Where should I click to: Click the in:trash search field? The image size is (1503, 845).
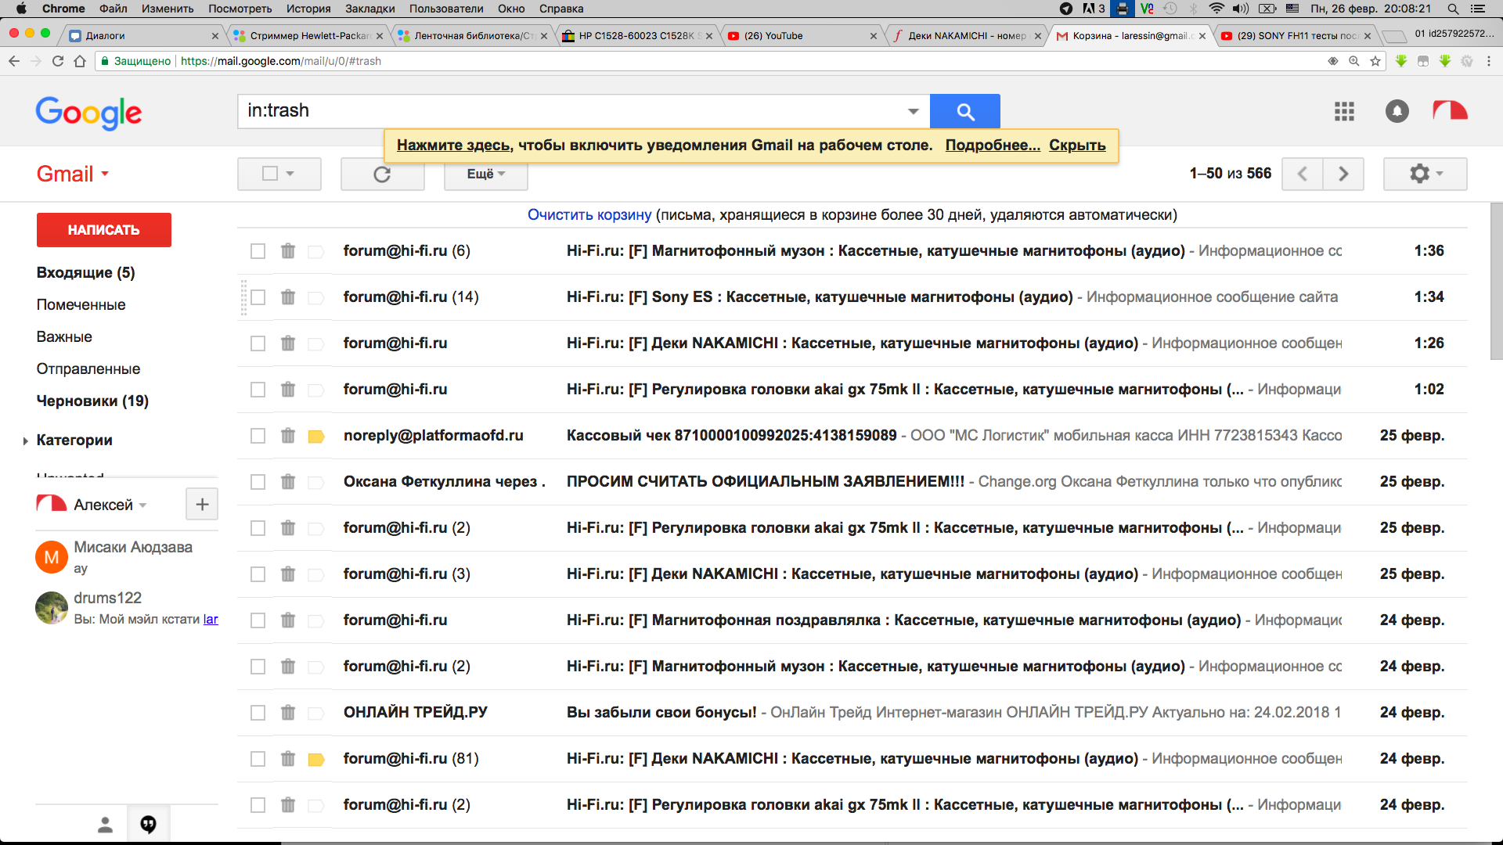click(x=571, y=111)
